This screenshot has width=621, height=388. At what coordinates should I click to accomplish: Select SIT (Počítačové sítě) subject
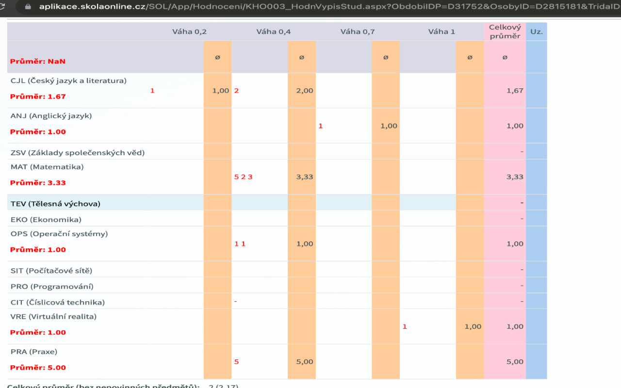coord(51,271)
